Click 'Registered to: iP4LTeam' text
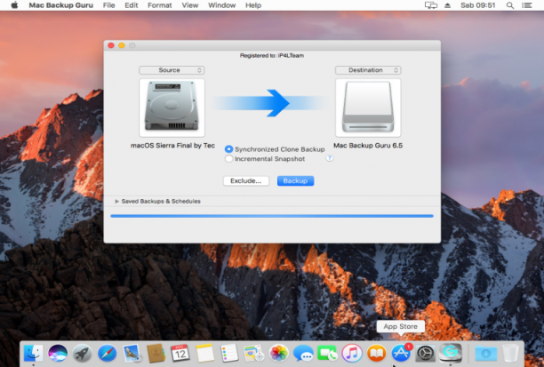Image resolution: width=544 pixels, height=367 pixels. 272,55
